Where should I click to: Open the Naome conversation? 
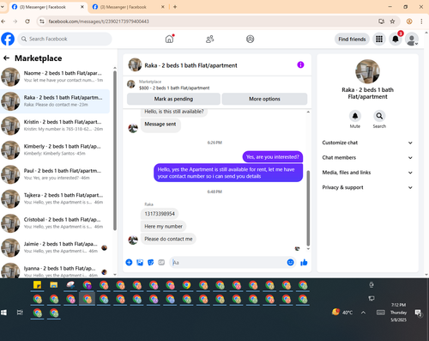(55, 76)
